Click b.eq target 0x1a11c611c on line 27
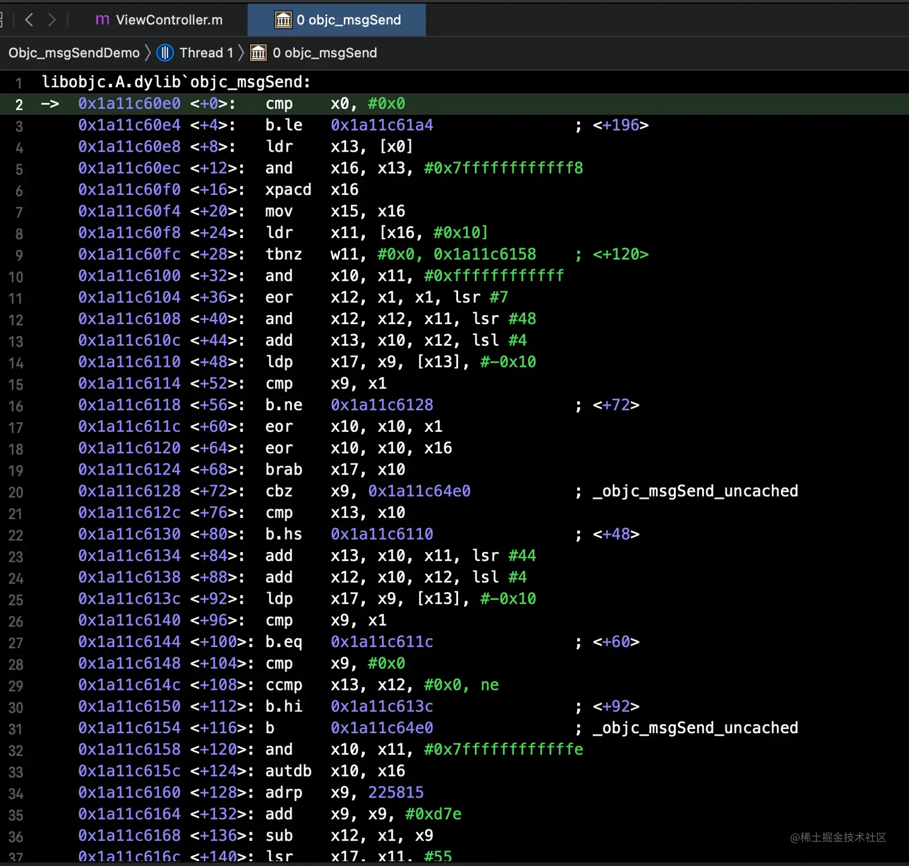The width and height of the screenshot is (909, 866). (382, 642)
